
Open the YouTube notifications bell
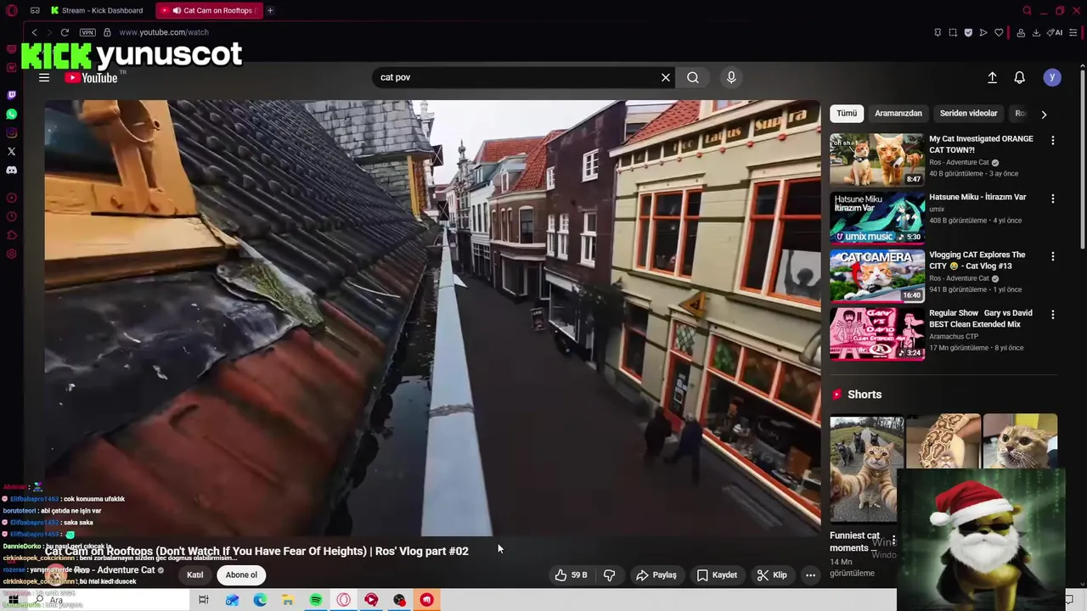(1020, 77)
